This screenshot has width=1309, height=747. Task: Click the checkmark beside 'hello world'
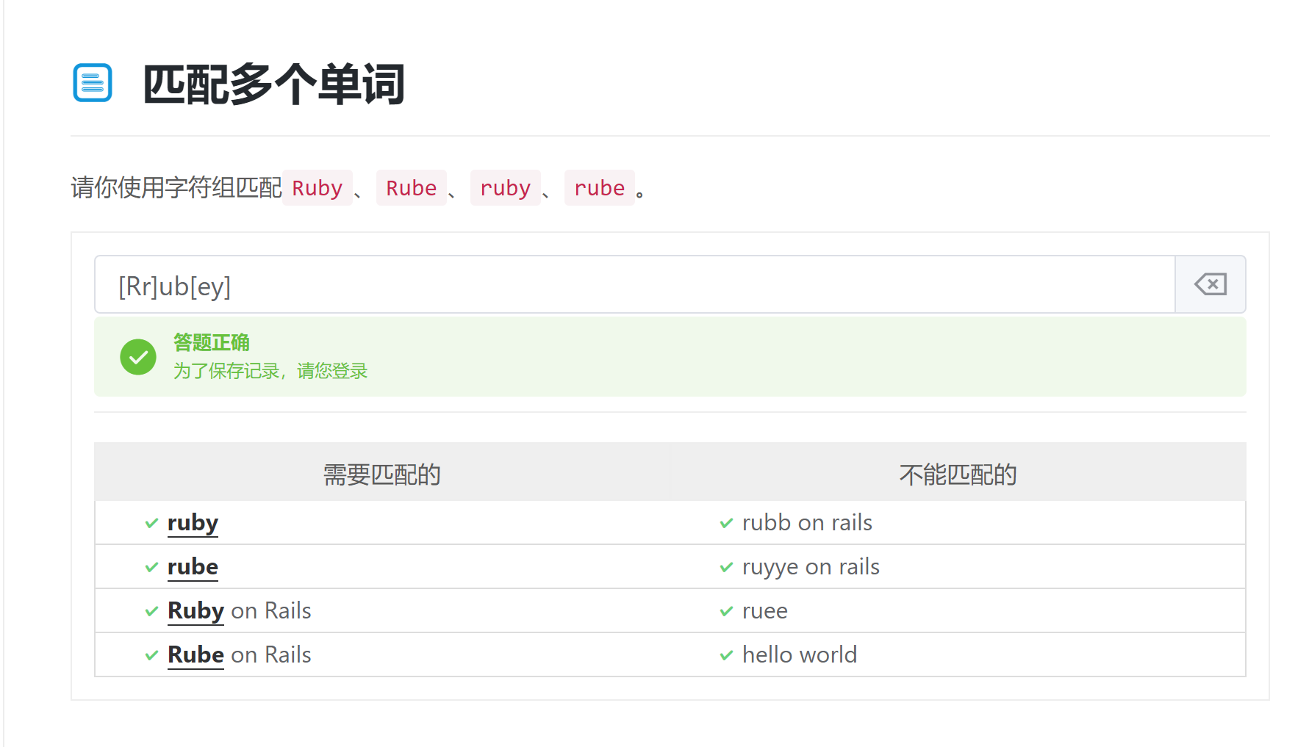pos(726,655)
